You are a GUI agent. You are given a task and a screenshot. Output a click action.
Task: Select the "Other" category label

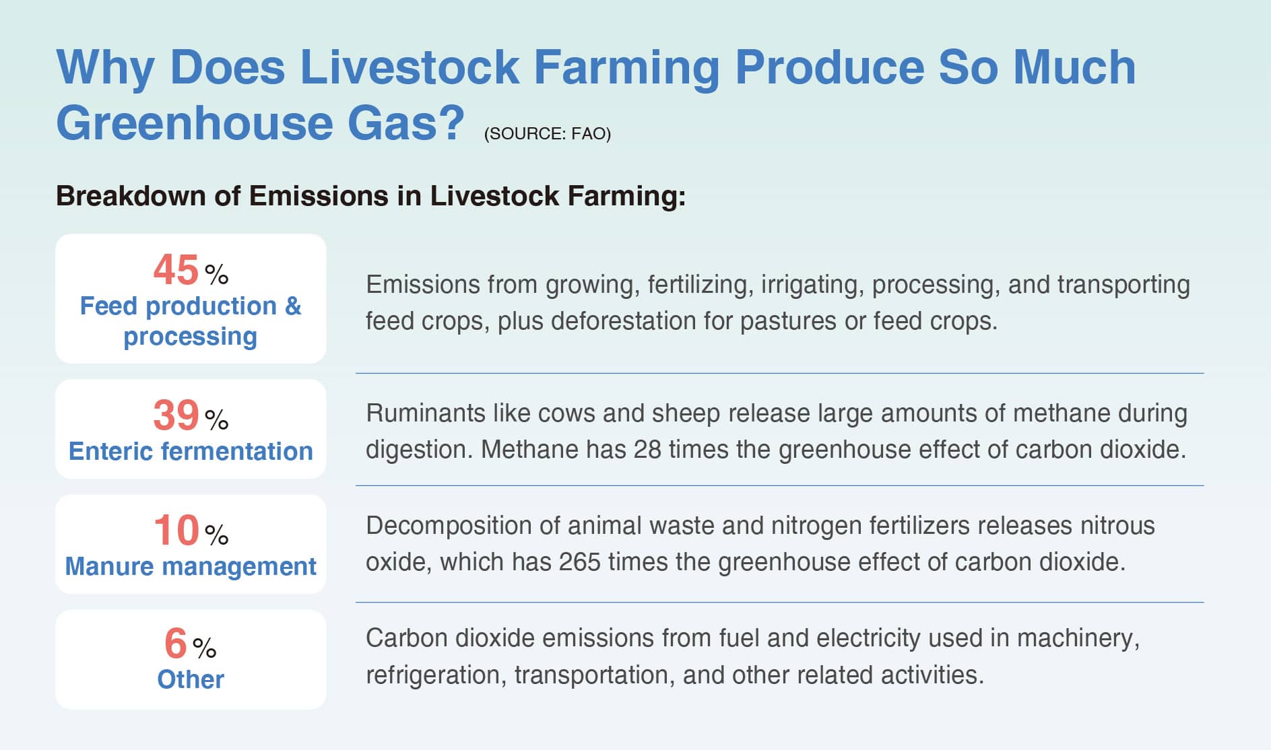click(191, 679)
